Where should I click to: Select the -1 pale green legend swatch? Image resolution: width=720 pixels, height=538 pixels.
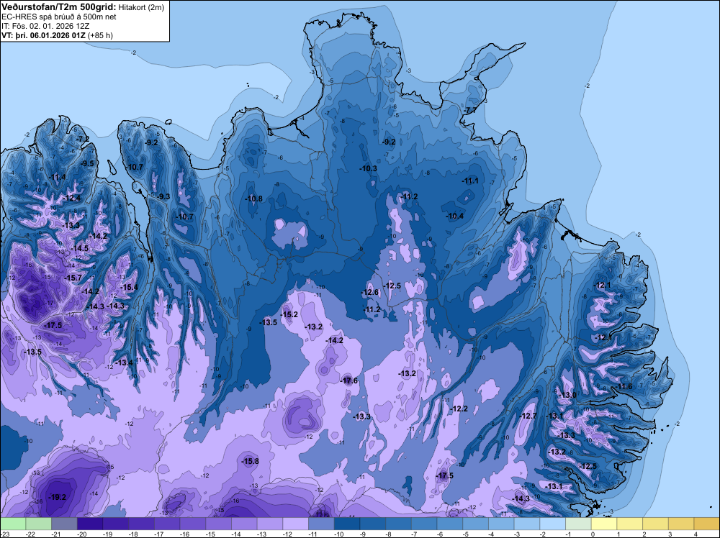click(x=579, y=524)
